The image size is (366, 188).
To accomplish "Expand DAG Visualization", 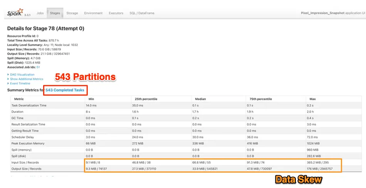I will coord(22,75).
